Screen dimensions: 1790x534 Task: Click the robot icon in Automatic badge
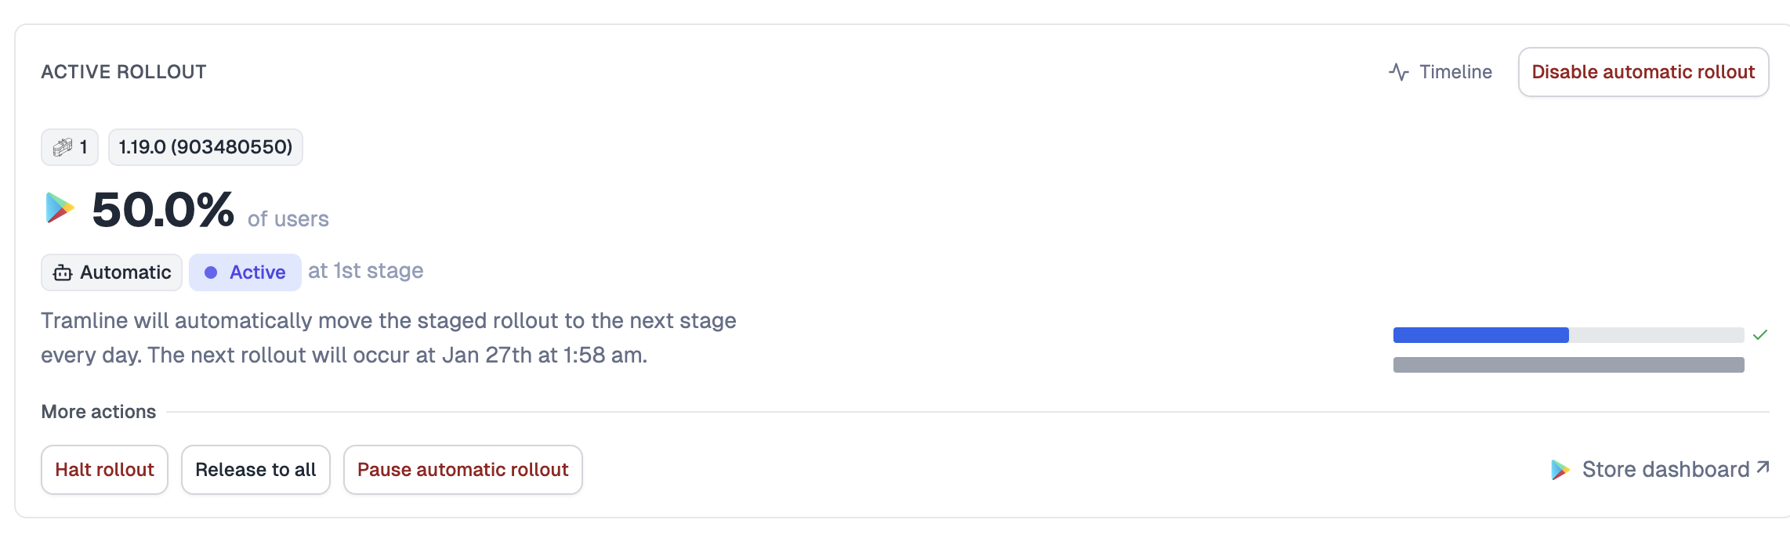[63, 272]
